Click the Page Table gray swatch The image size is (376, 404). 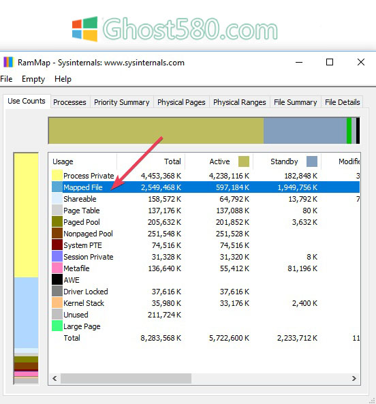tap(57, 211)
